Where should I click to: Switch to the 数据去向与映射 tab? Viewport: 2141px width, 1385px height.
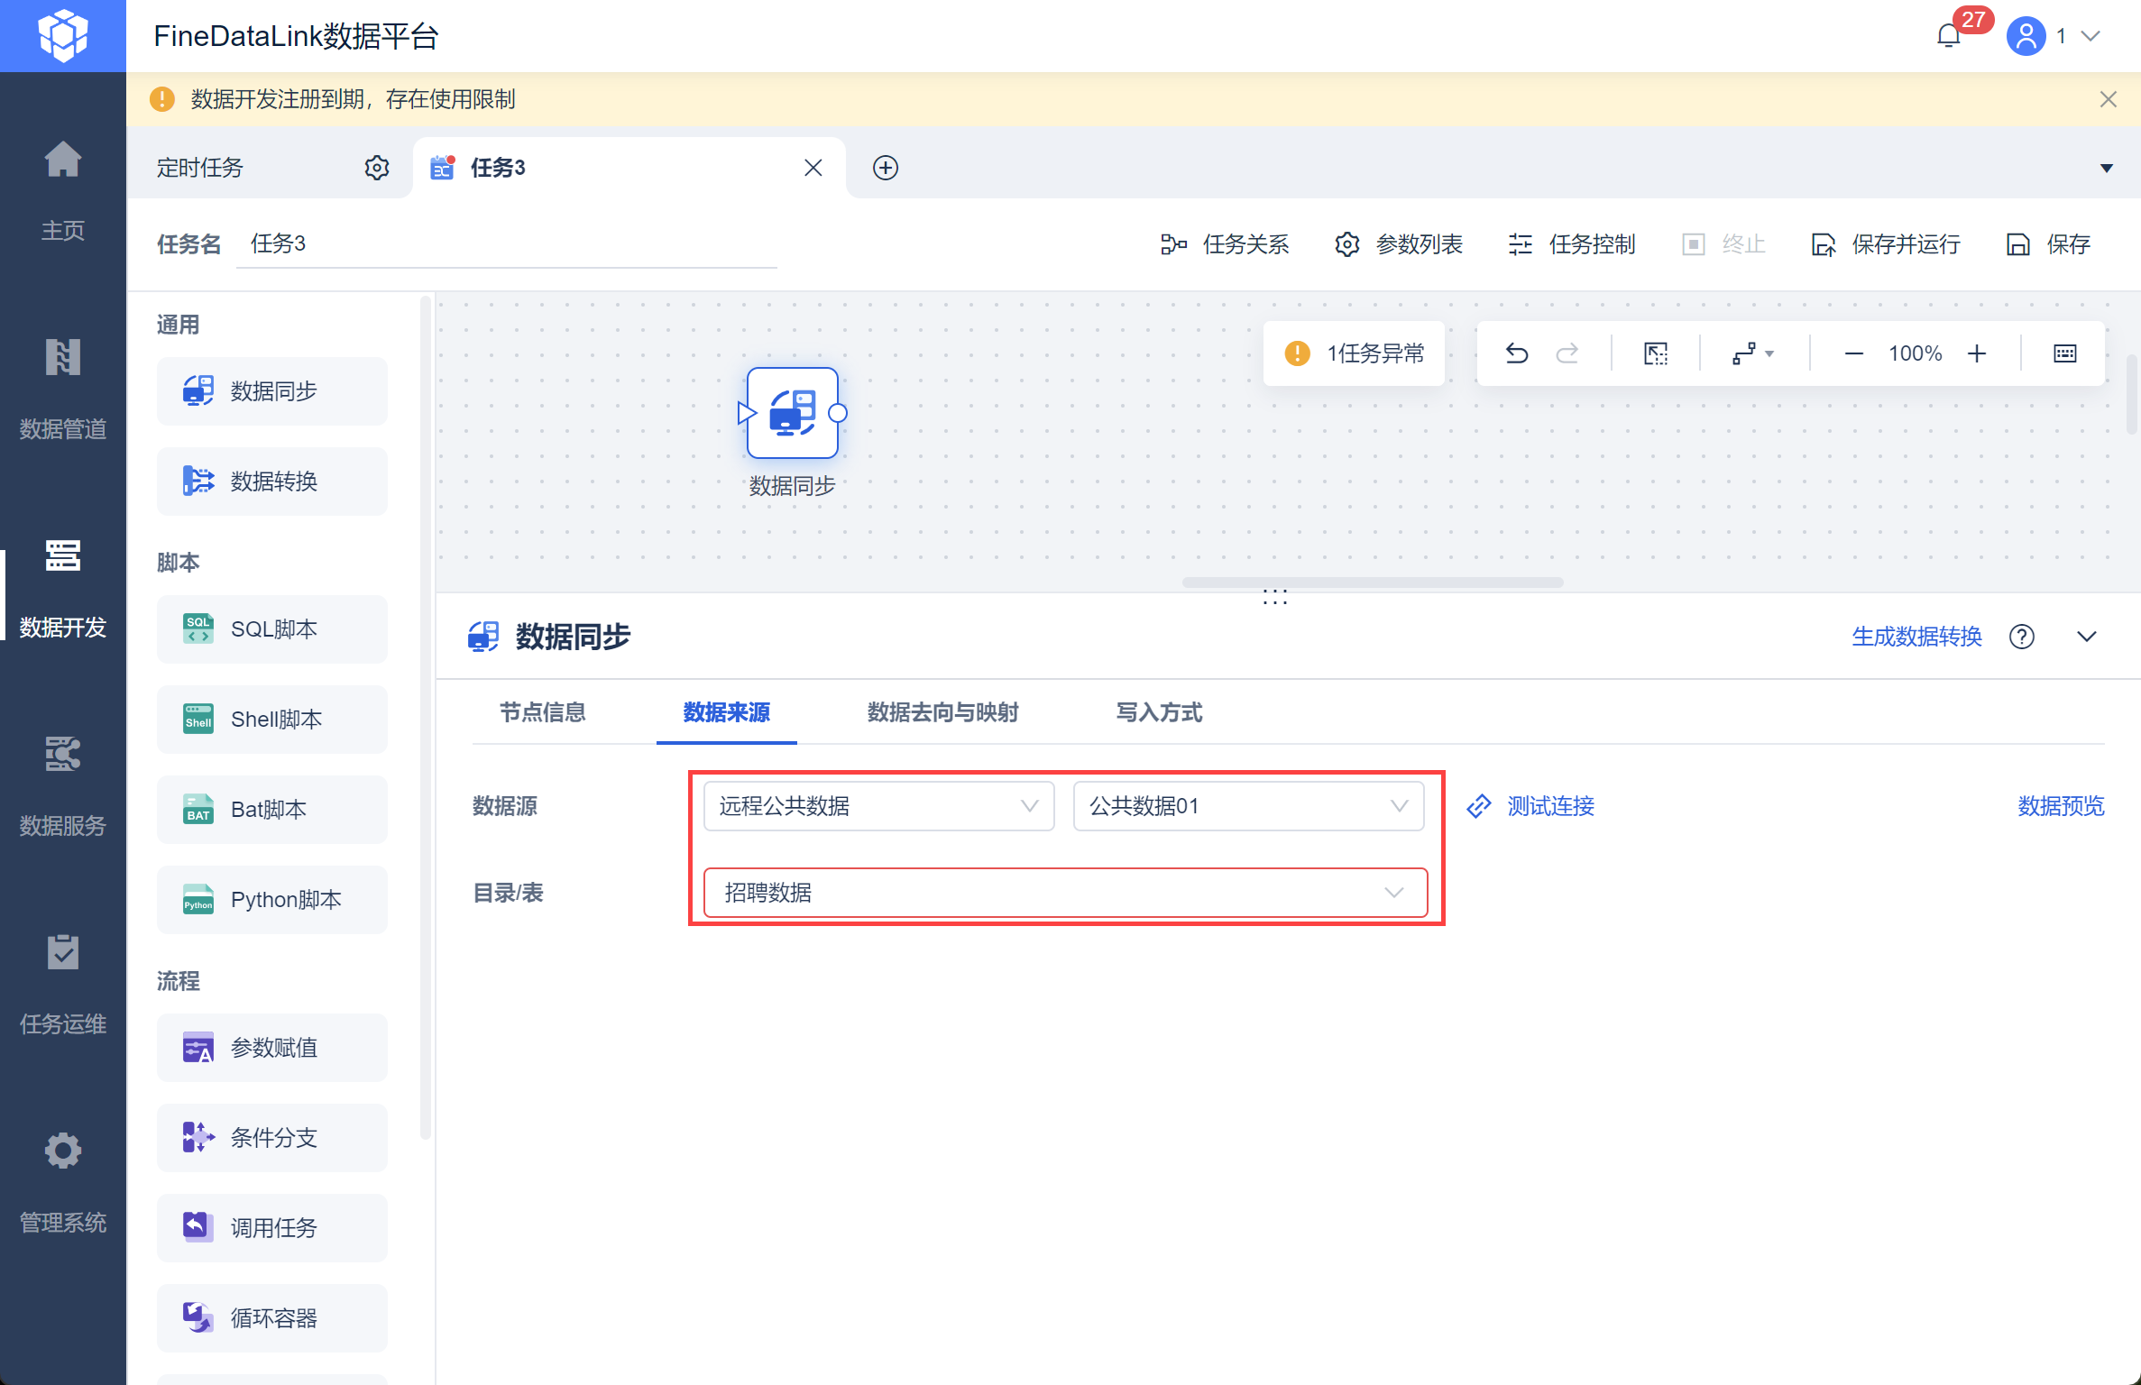pyautogui.click(x=942, y=712)
